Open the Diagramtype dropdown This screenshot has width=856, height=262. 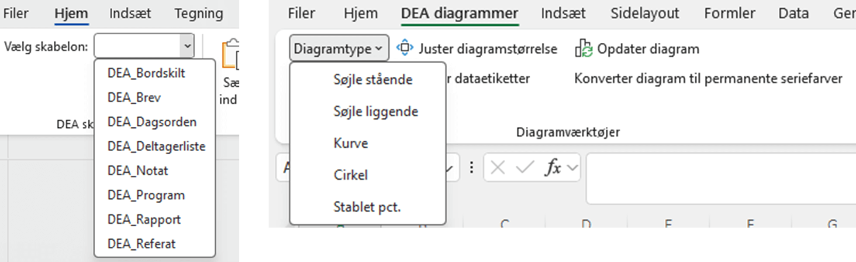339,48
